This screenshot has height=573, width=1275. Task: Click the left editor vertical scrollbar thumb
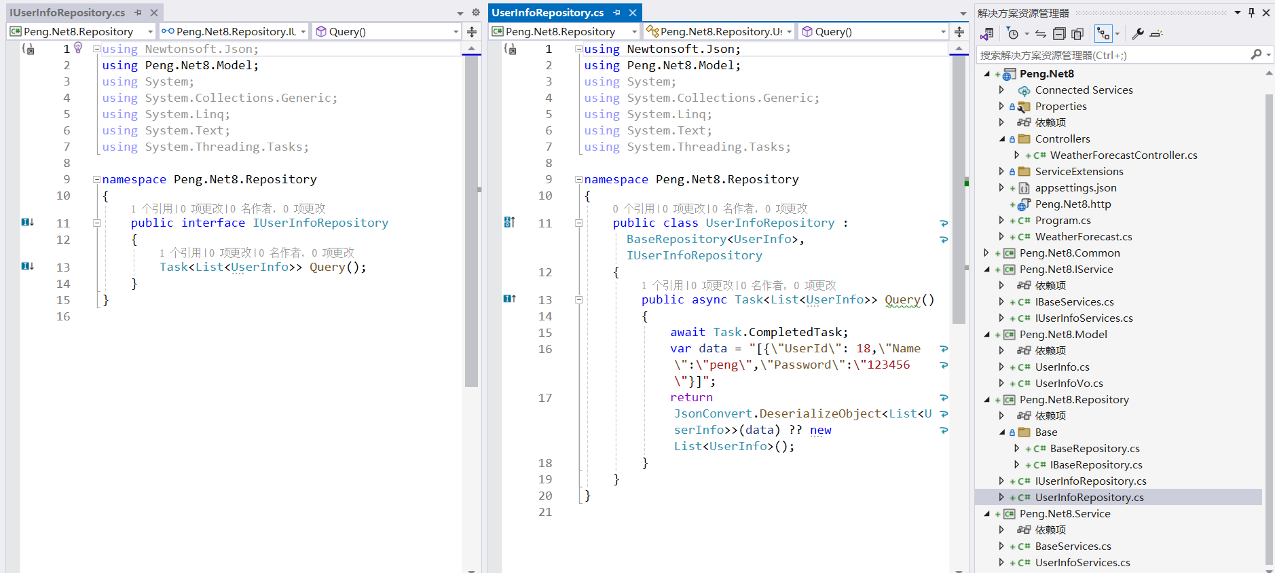pyautogui.click(x=472, y=221)
